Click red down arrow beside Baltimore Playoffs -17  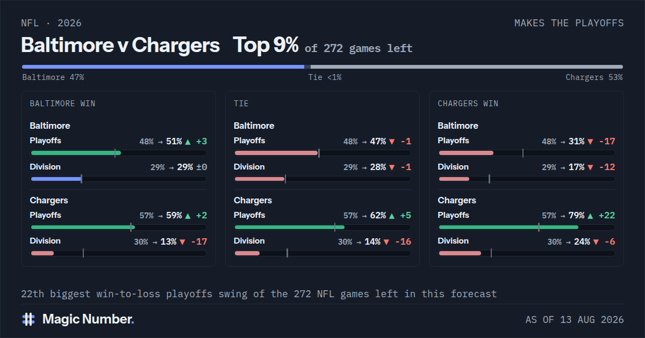(x=591, y=142)
